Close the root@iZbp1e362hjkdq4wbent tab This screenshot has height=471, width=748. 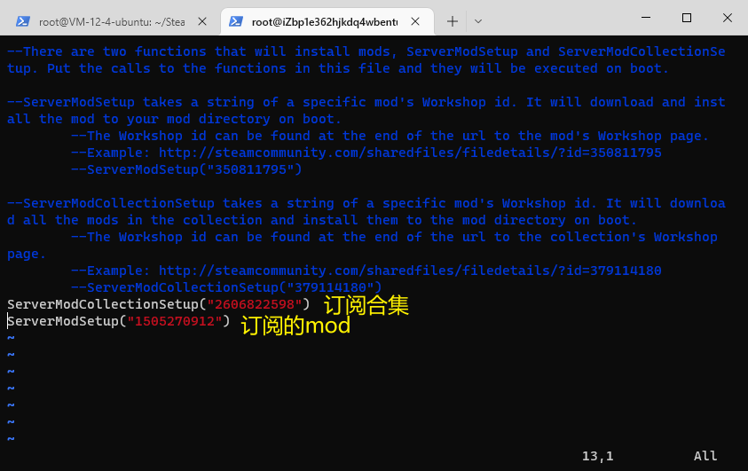(x=415, y=21)
